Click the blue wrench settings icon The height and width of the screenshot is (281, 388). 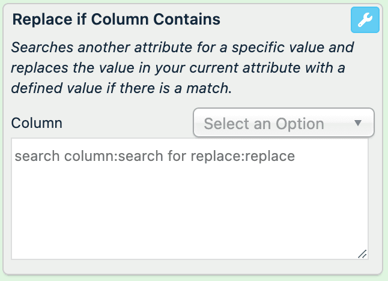tap(365, 20)
